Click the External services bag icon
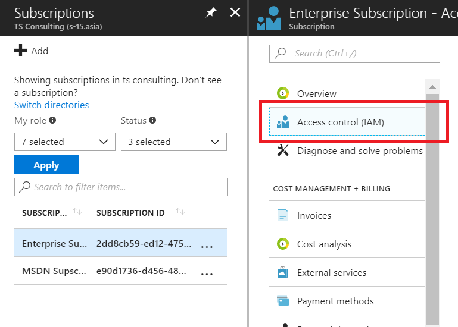Viewport: 458px width, 327px height. [x=283, y=273]
